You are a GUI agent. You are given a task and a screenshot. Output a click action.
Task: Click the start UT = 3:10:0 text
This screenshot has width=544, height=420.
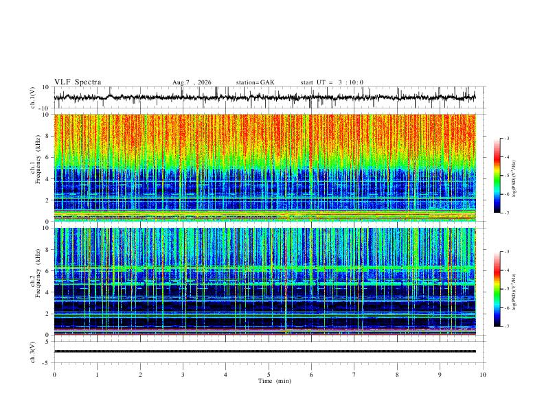point(332,82)
